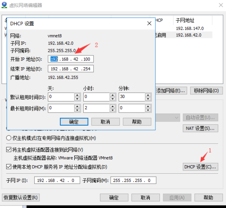Viewport: 226px width, 208px height.
Task: Select the 192.168.147.0 subnet row
Action: (190, 29)
